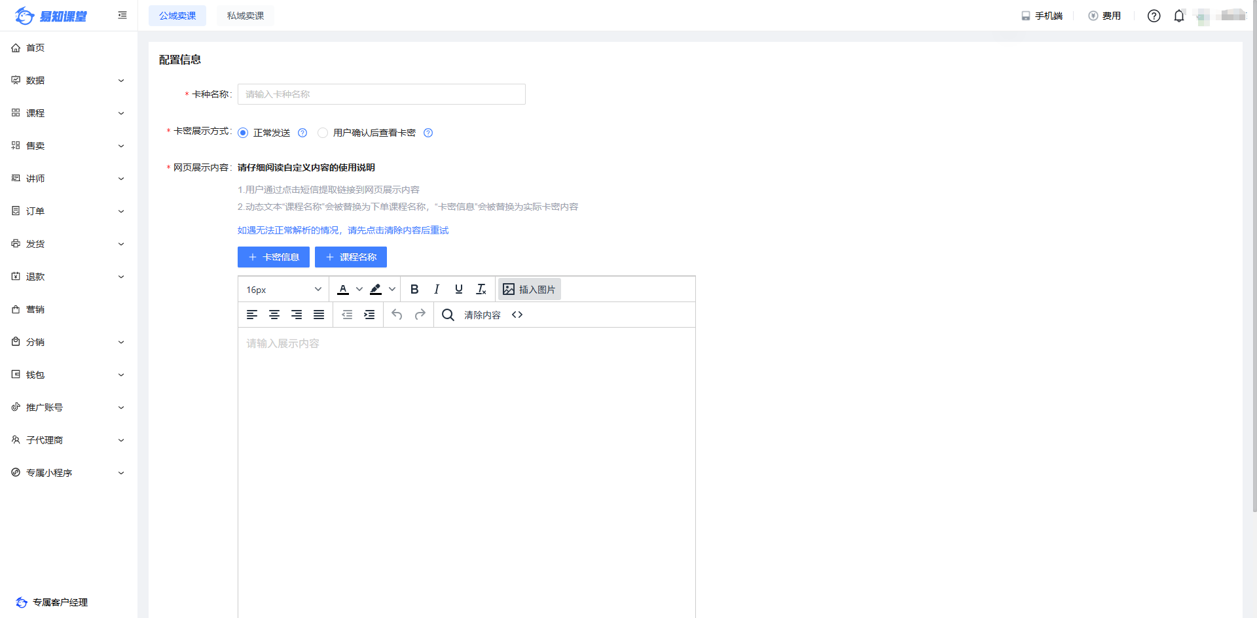Click 插入图片 button in editor
The width and height of the screenshot is (1257, 618).
(530, 289)
